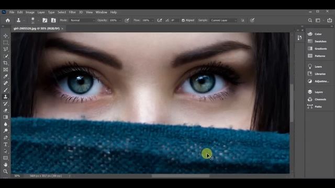
Task: Open the Edit menu
Action: coord(20,12)
